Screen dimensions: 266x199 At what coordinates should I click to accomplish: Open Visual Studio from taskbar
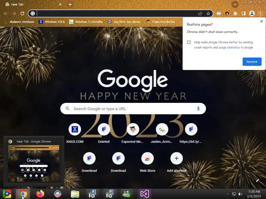point(144,194)
